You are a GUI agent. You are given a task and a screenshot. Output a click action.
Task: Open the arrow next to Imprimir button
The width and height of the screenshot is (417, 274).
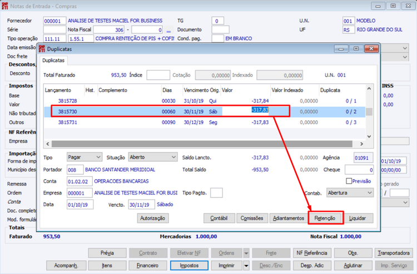246,266
